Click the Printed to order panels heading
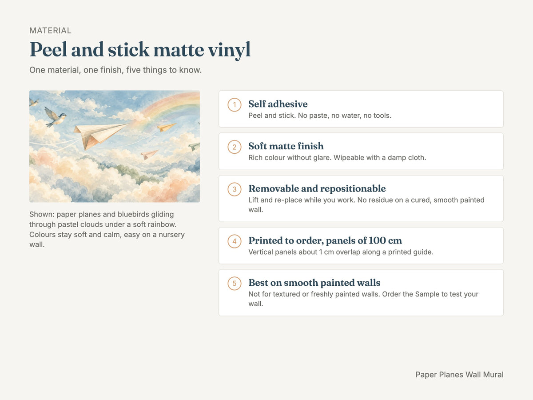Screen dimensions: 533x400 pos(325,240)
